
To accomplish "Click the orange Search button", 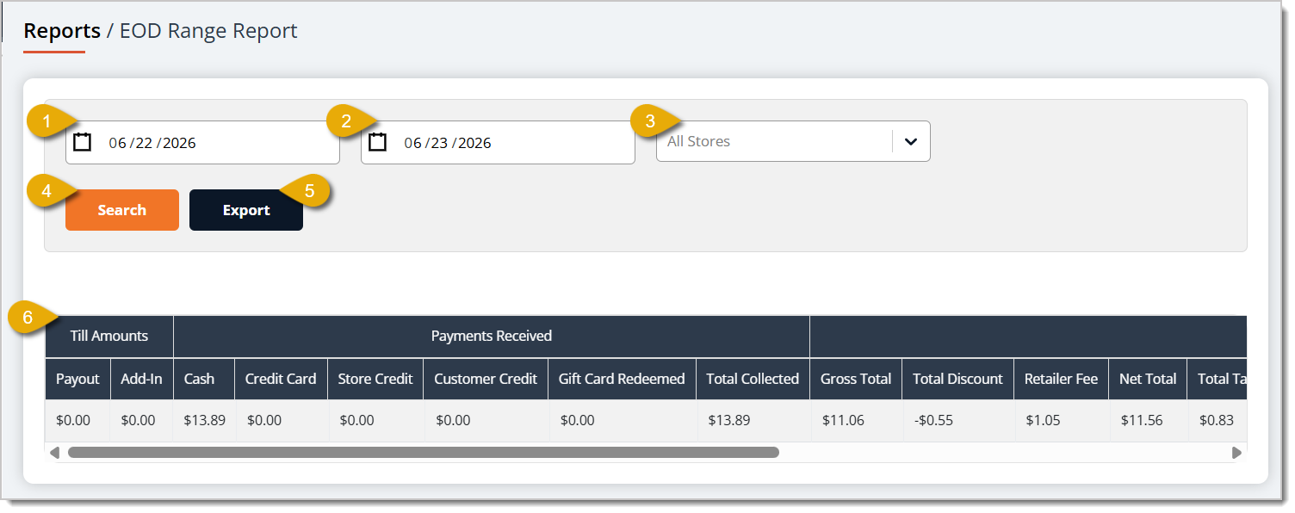I will [x=122, y=210].
